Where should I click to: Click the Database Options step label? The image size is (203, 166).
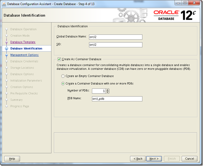(x=22, y=74)
